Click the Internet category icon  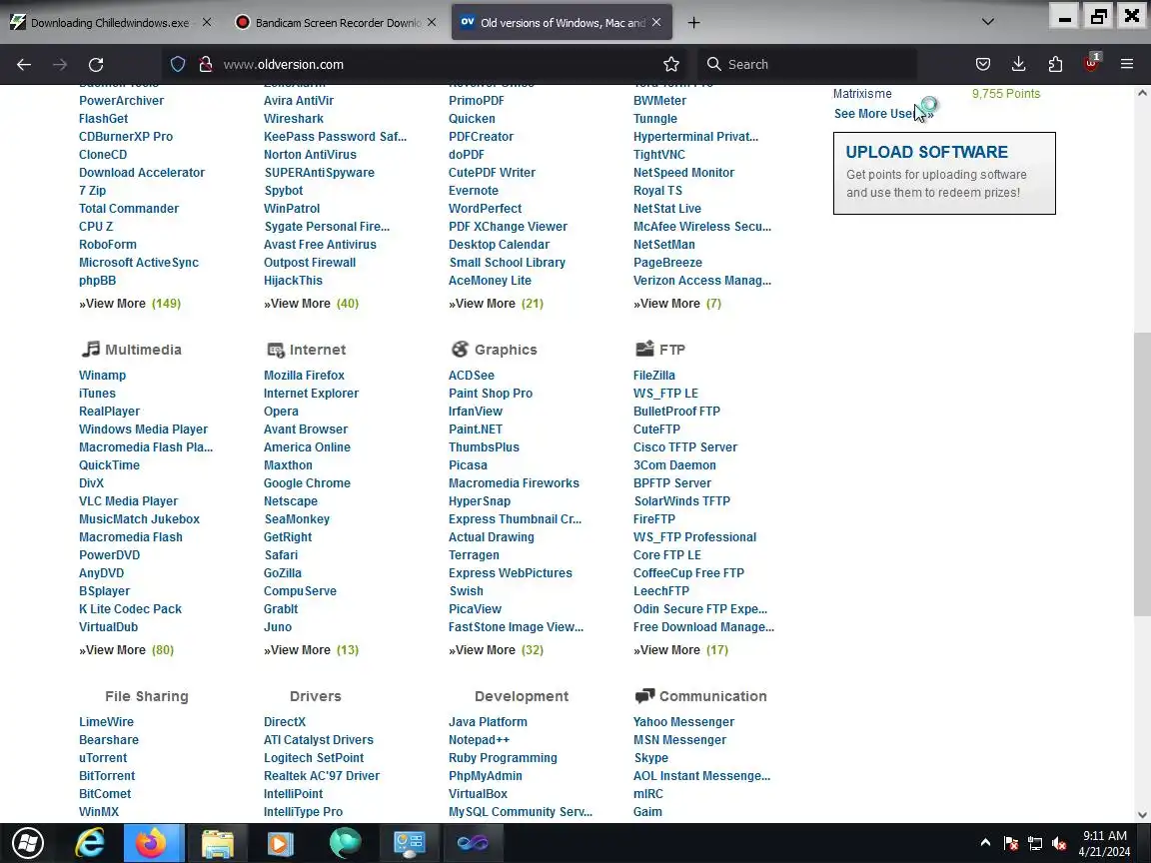pos(276,350)
